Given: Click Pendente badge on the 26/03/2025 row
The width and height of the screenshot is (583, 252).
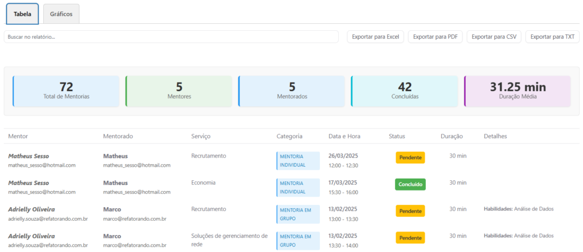Looking at the screenshot, I should point(410,158).
